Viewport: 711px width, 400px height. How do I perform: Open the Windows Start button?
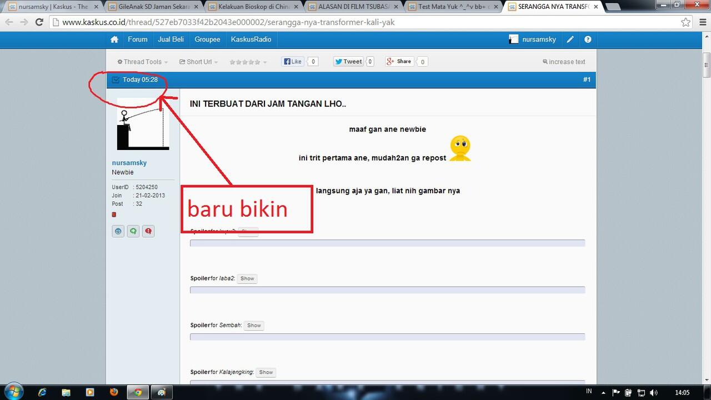(13, 392)
